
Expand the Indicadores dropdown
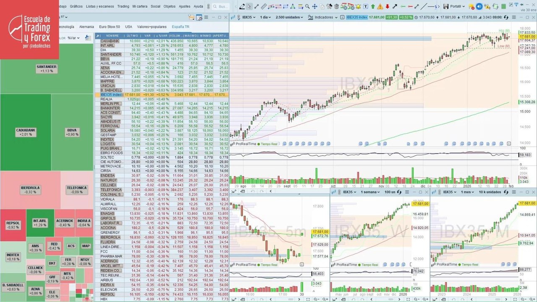point(326,17)
